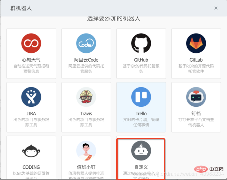Image resolution: width=227 pixels, height=180 pixels.
Task: Click description 基于ROR的开源代码托管软件
Action: click(x=196, y=69)
